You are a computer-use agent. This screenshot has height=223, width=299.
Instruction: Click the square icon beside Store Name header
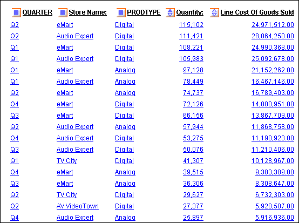coord(63,12)
